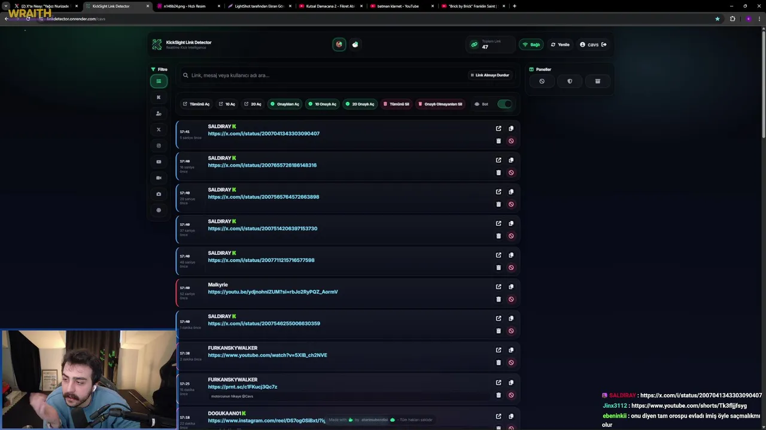766x430 pixels.
Task: Filter links by X (Twitter) icon
Action: pos(159,130)
